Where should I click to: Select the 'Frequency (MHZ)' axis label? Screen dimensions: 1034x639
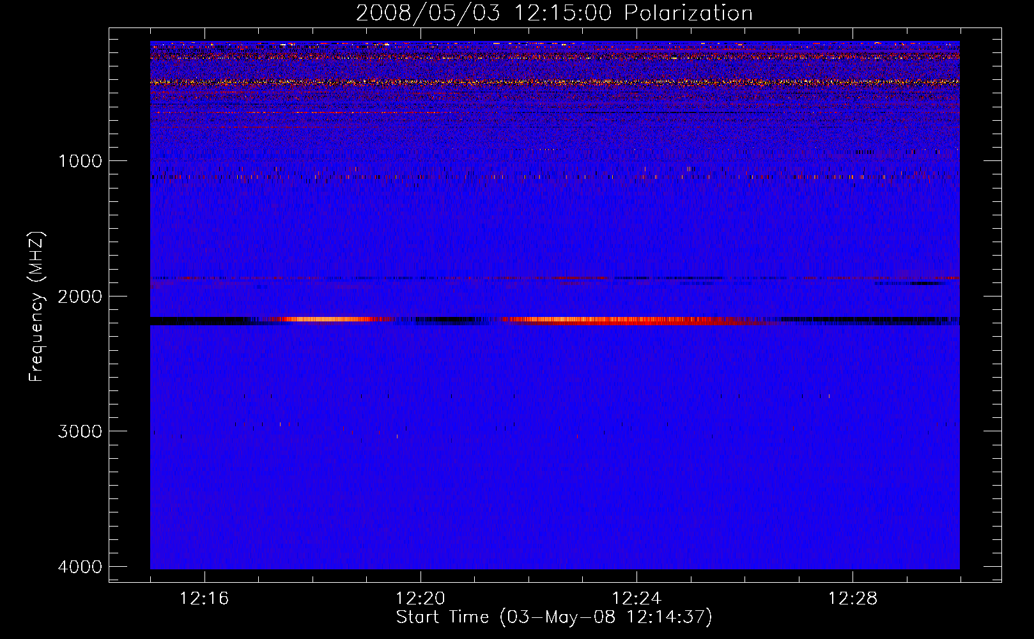37,307
